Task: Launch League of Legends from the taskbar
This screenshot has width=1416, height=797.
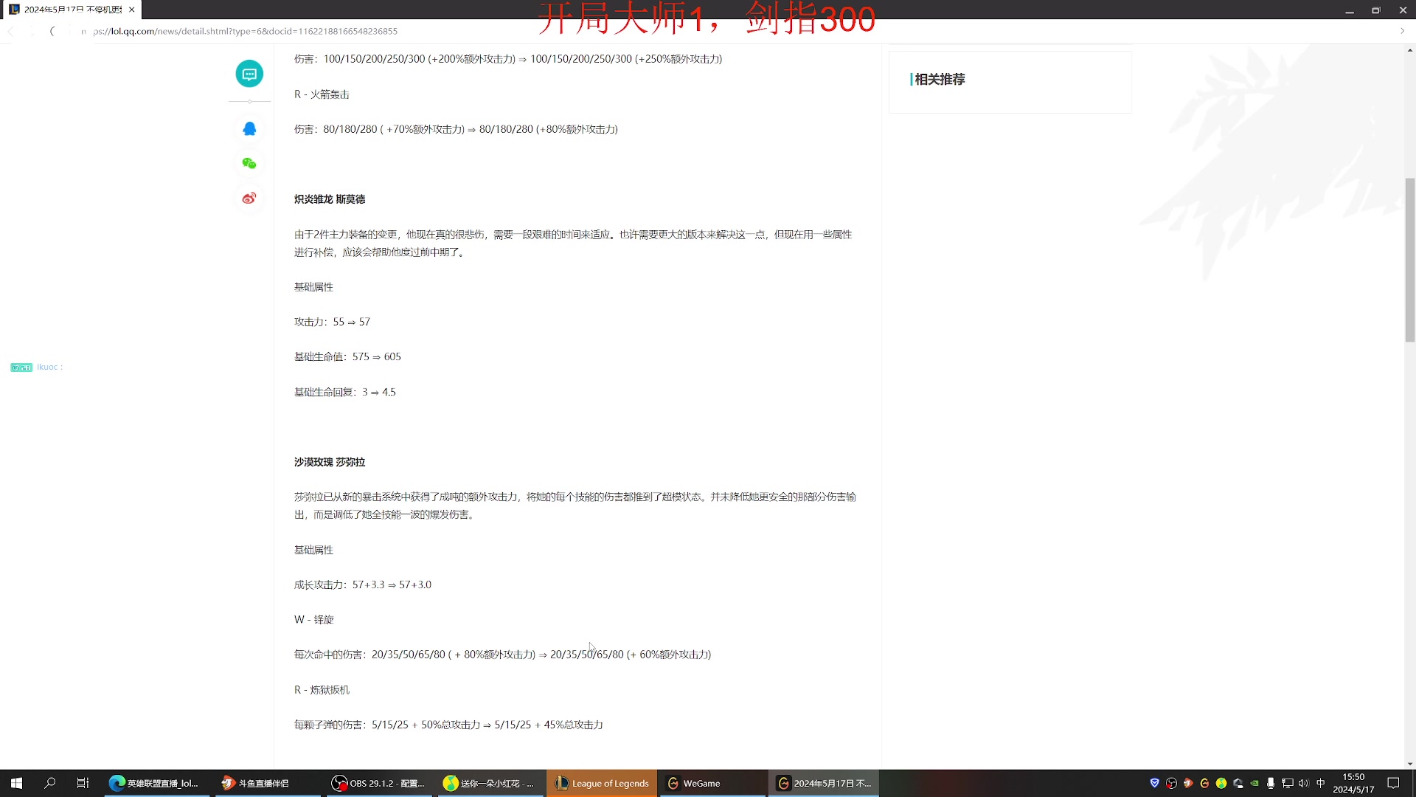Action: (x=601, y=783)
